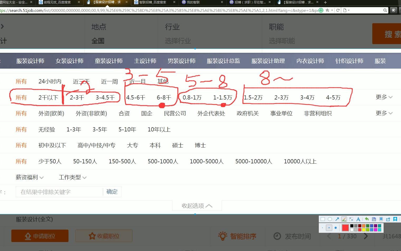Viewport: 401px width, 251px height.
Task: Go to the previous results page arrow
Action: 329,236
